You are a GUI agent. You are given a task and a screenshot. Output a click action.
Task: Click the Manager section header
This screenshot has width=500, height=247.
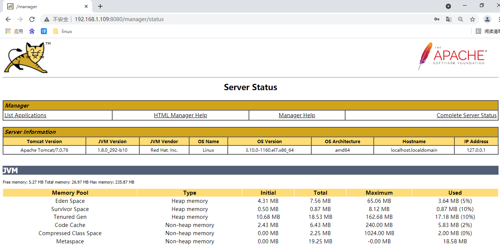click(250, 106)
